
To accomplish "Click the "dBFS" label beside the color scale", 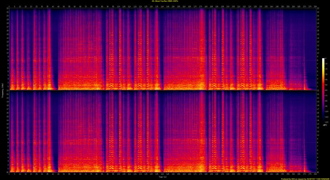I will pyautogui.click(x=325, y=125).
